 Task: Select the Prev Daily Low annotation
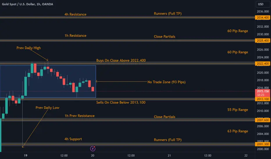coord(47,108)
